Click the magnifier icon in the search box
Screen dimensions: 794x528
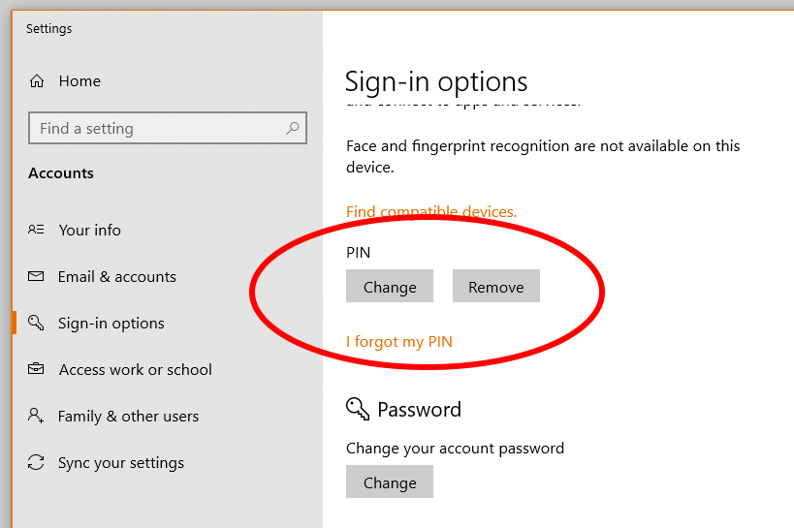coord(292,128)
